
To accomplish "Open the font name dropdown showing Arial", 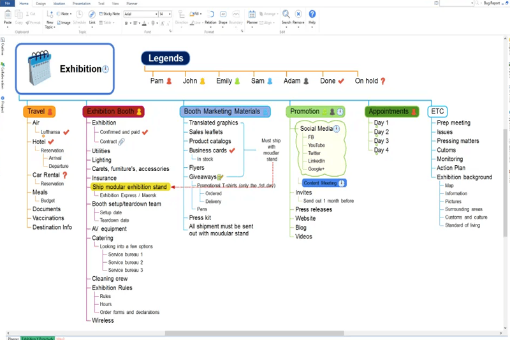I will tap(140, 13).
